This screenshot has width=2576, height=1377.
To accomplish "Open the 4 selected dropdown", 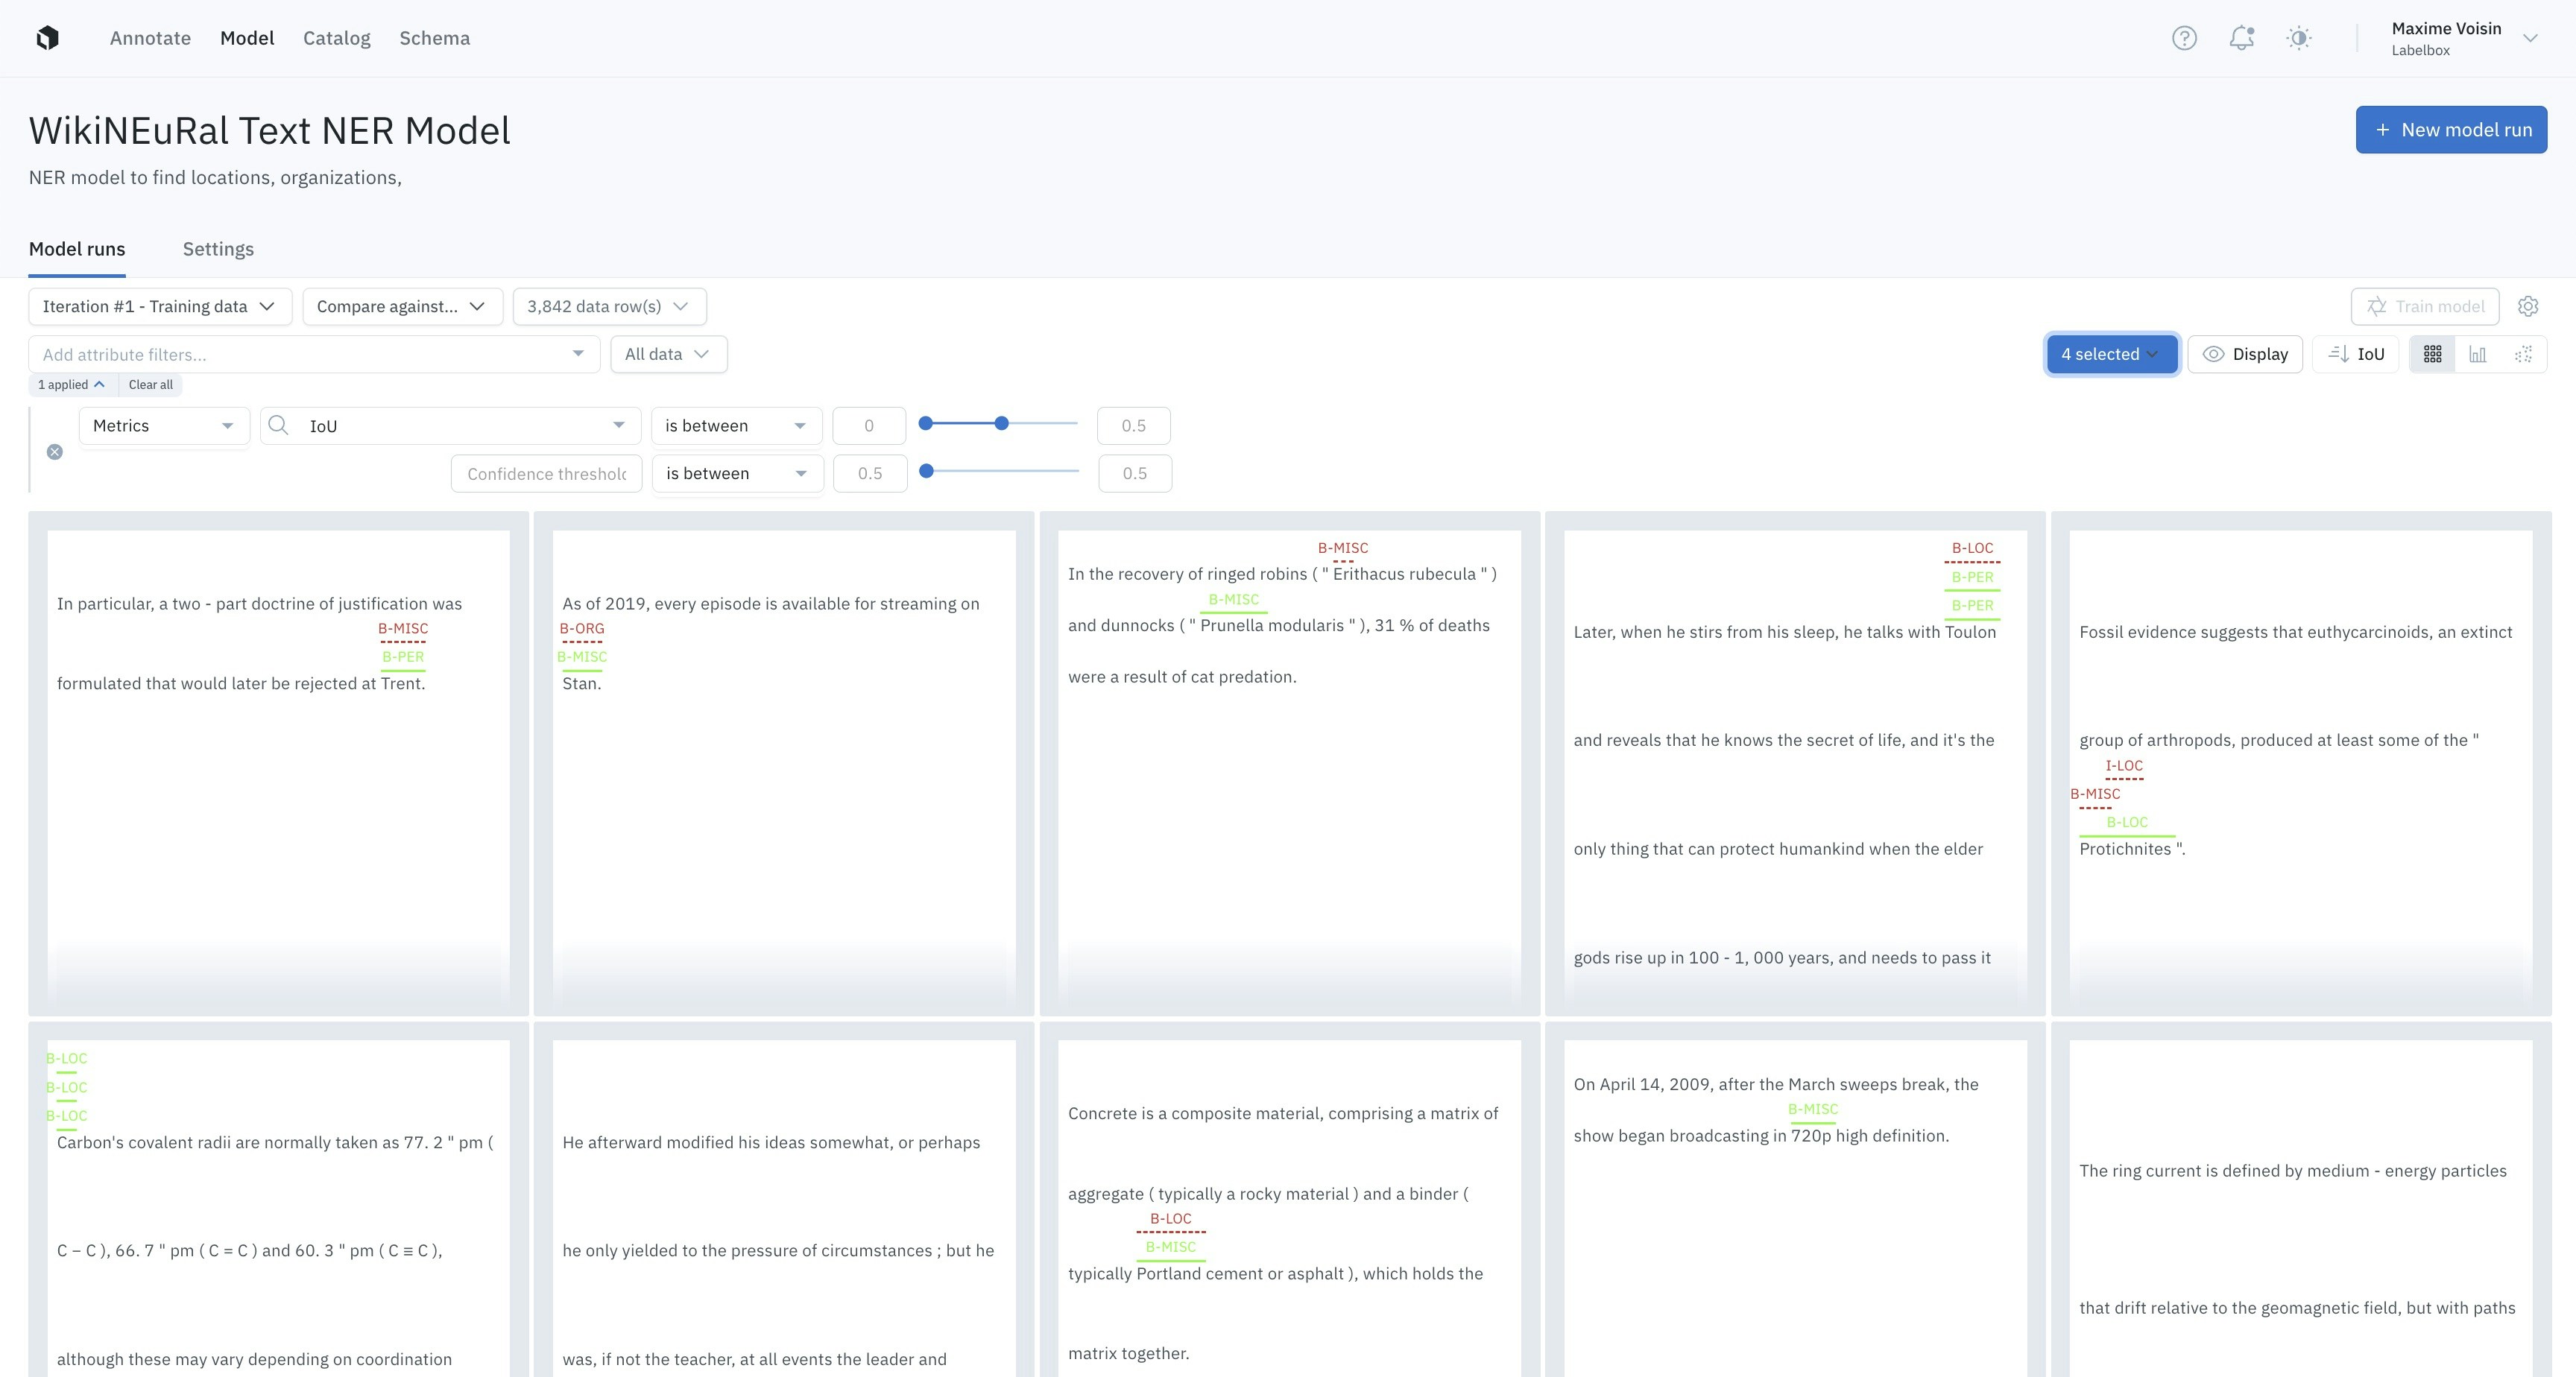I will click(2112, 354).
